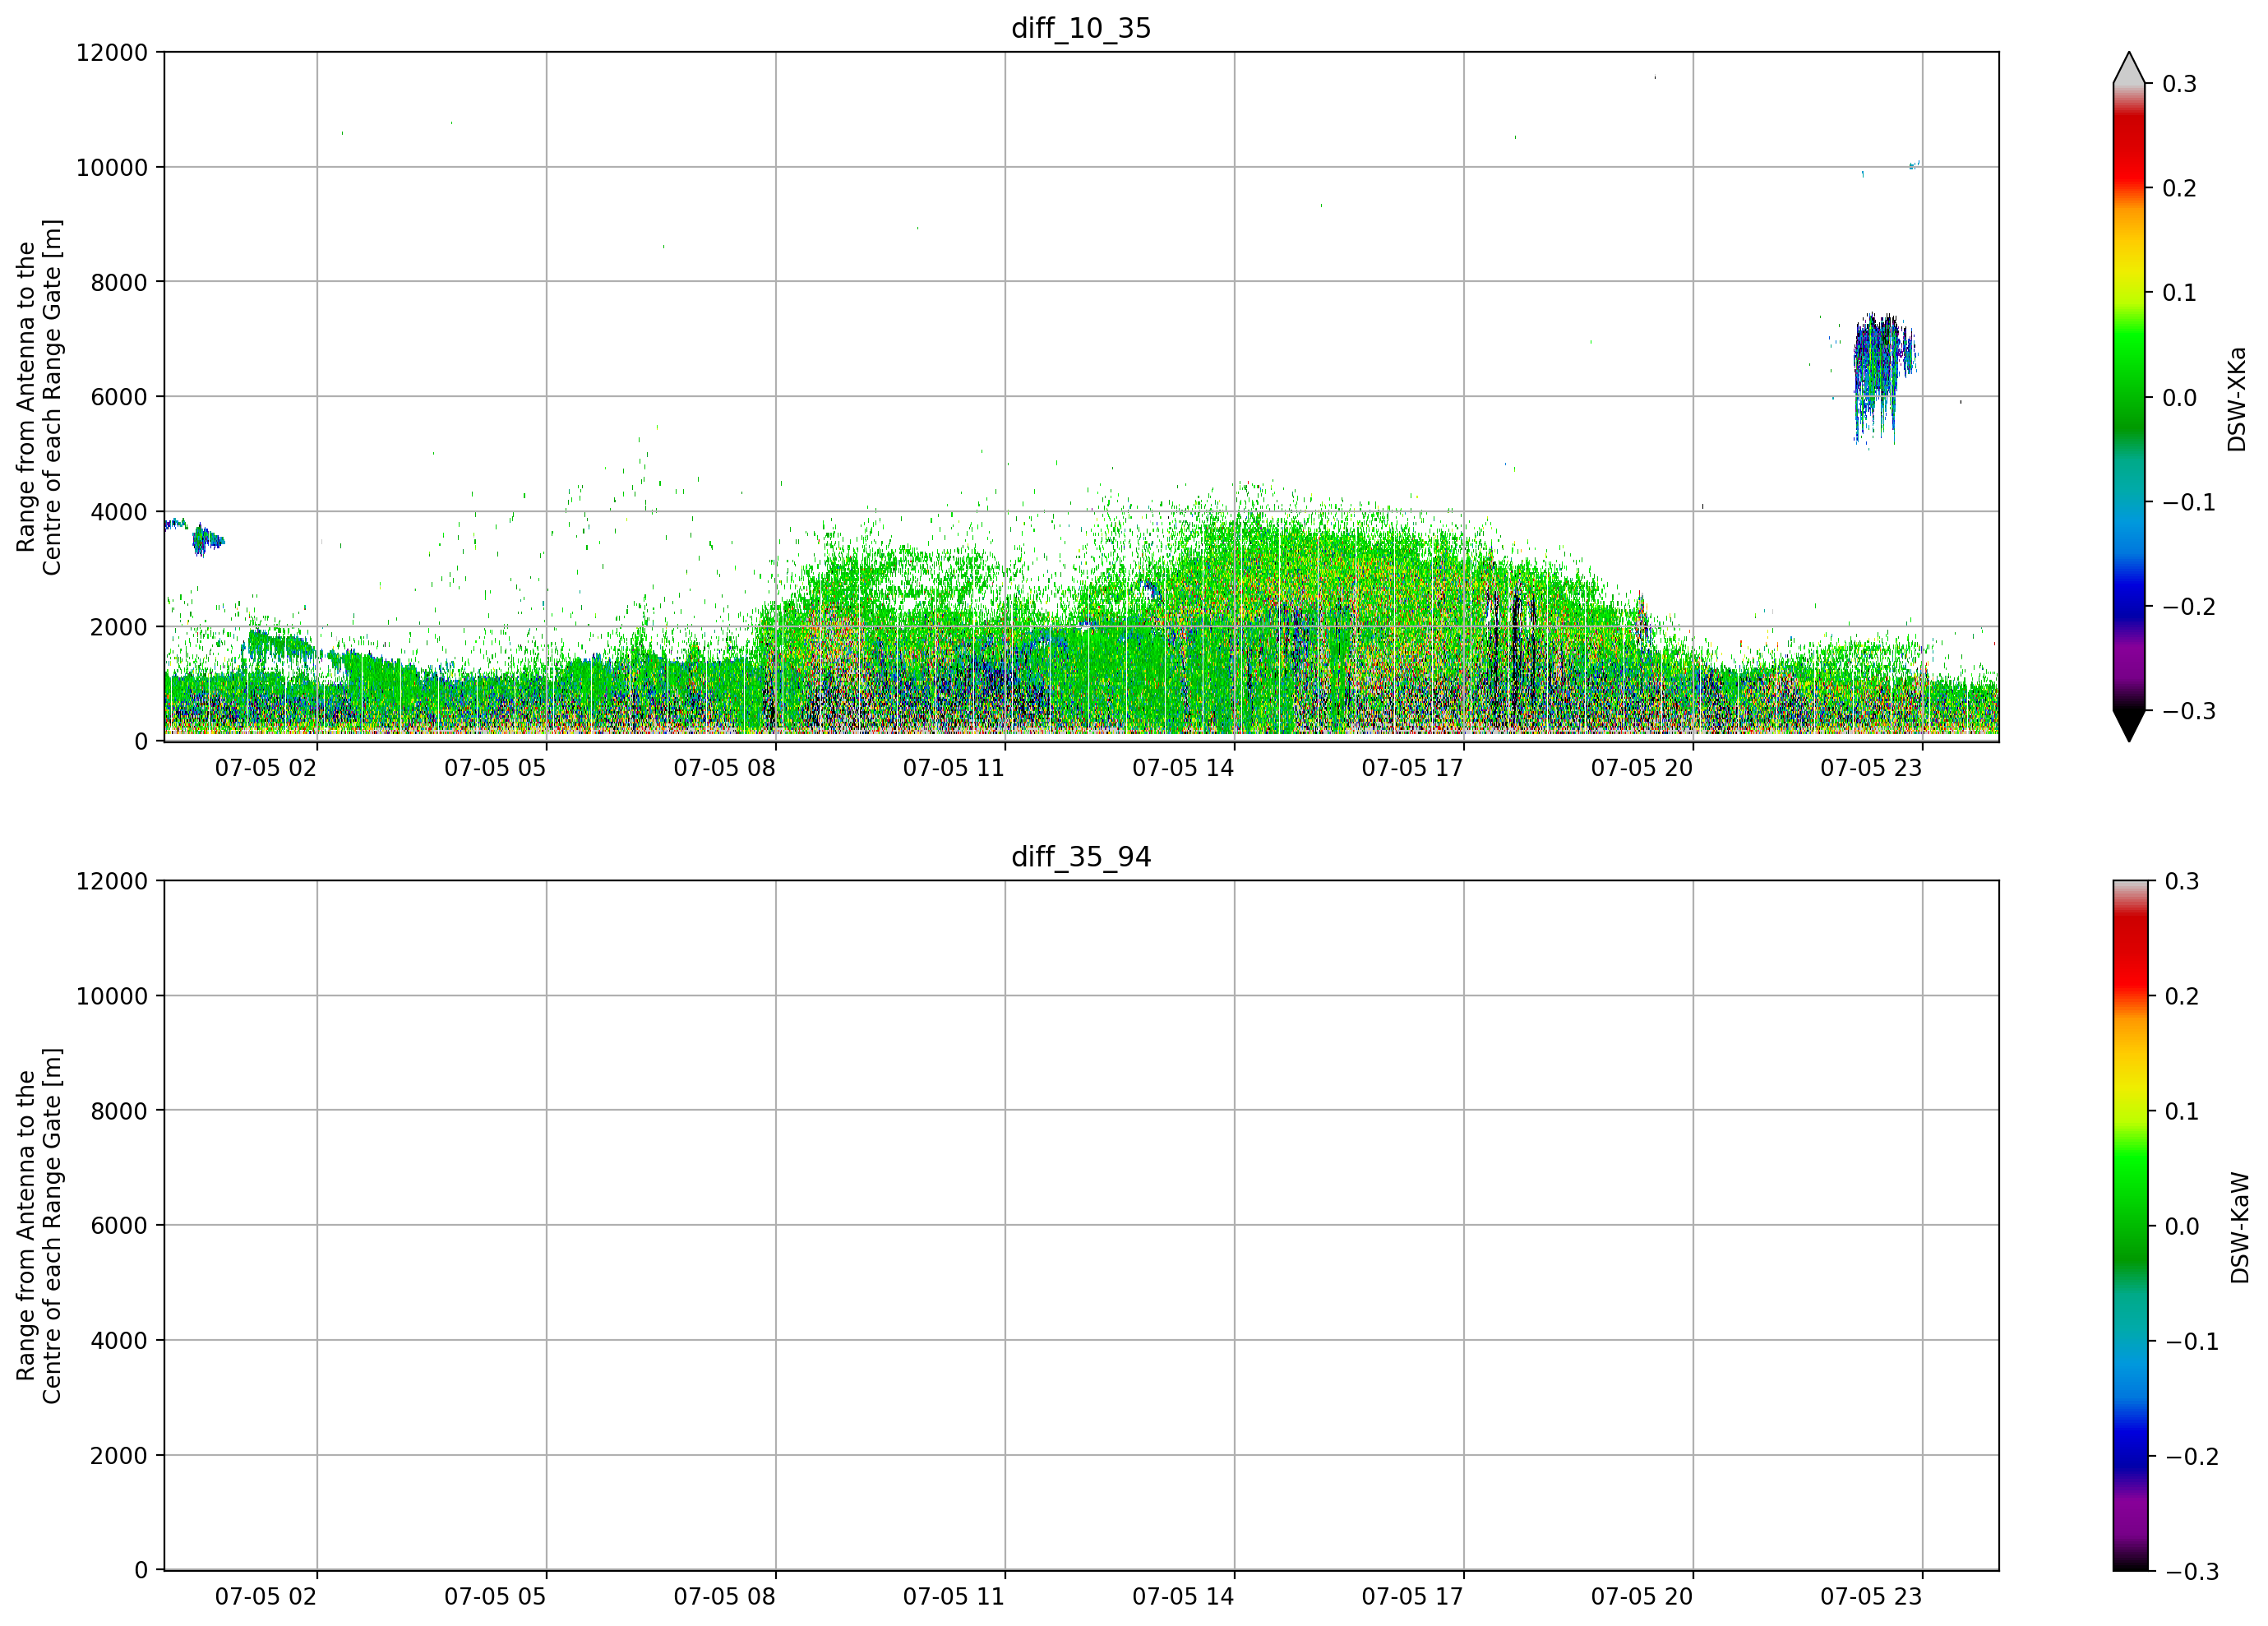This screenshot has width=2268, height=1626.
Task: Click the y-axis label of the diff_35_94 plot
Action: tap(39, 1225)
